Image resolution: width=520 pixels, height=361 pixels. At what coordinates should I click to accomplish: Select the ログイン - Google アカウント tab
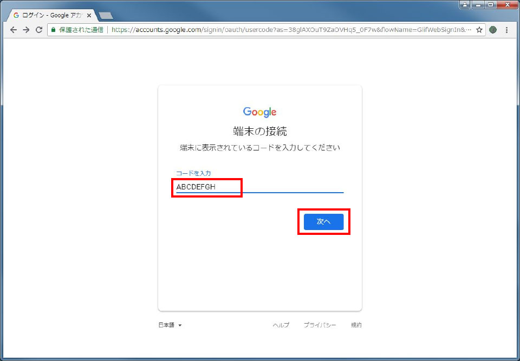click(53, 16)
